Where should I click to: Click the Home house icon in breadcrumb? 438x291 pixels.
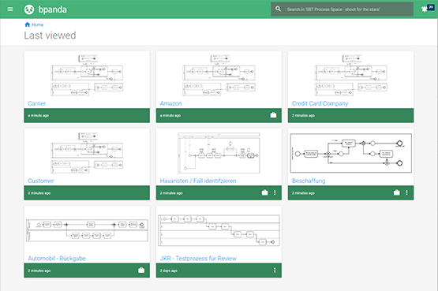point(28,24)
